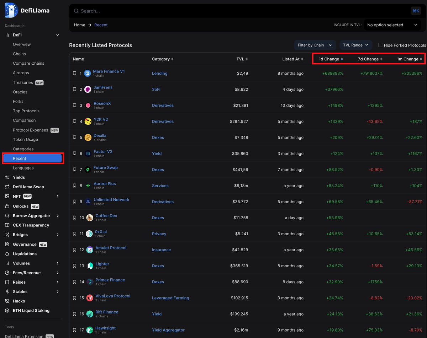Go to Compare Chains
Image resolution: width=427 pixels, height=338 pixels.
click(x=28, y=63)
